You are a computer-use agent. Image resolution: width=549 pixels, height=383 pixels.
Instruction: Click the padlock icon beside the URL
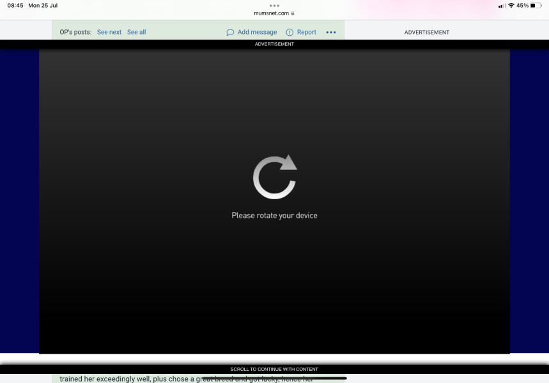pos(293,13)
